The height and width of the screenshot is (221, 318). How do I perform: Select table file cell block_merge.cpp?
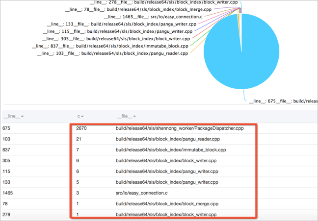(168, 203)
